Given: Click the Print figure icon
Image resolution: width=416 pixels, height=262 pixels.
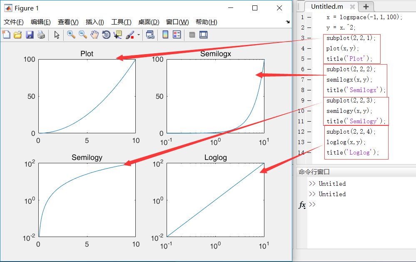Looking at the screenshot, I should [x=41, y=35].
